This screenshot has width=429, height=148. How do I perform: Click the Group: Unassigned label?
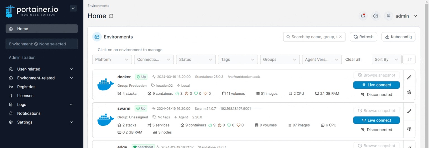click(133, 117)
